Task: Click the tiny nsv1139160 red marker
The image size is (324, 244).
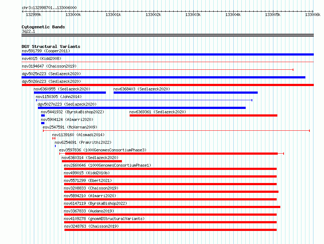Action: coord(54,138)
